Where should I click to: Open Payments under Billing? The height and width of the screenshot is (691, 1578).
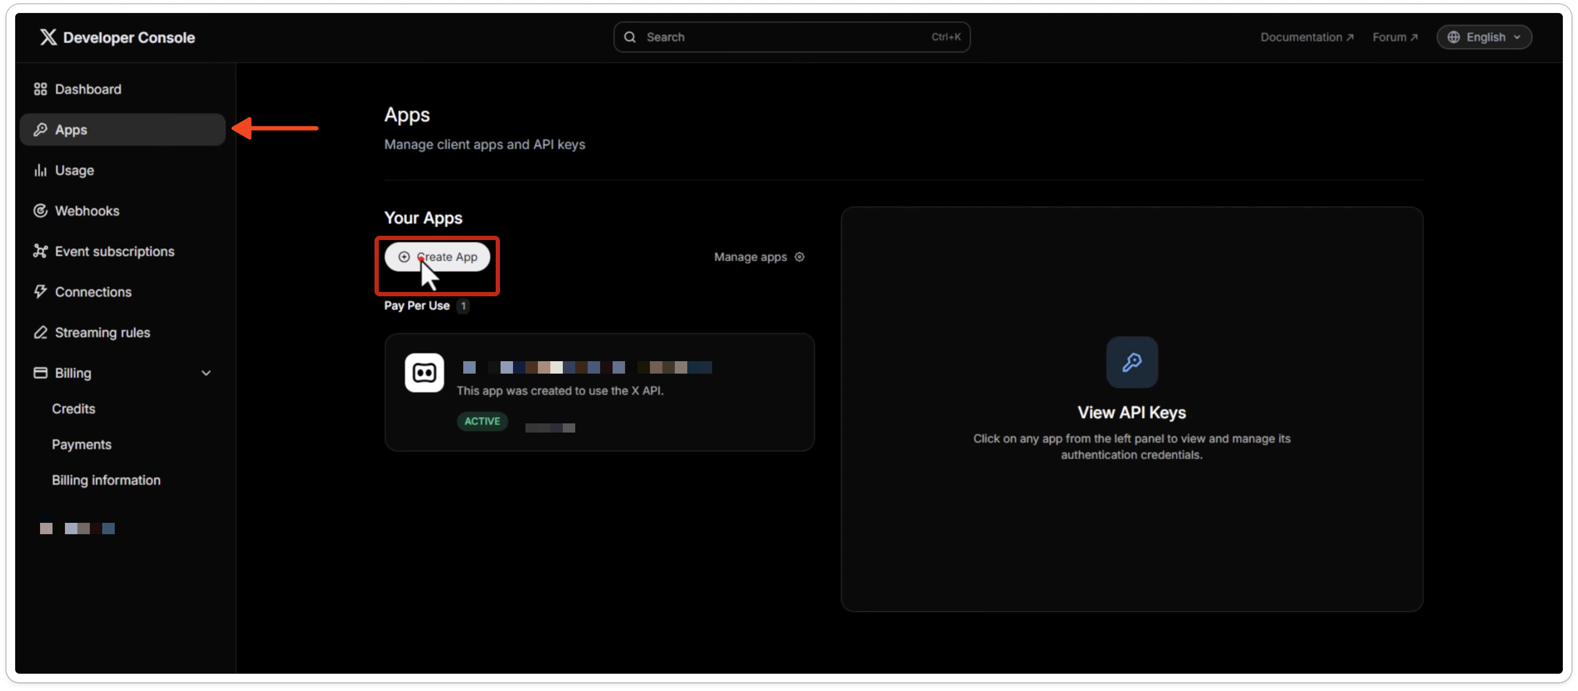82,444
